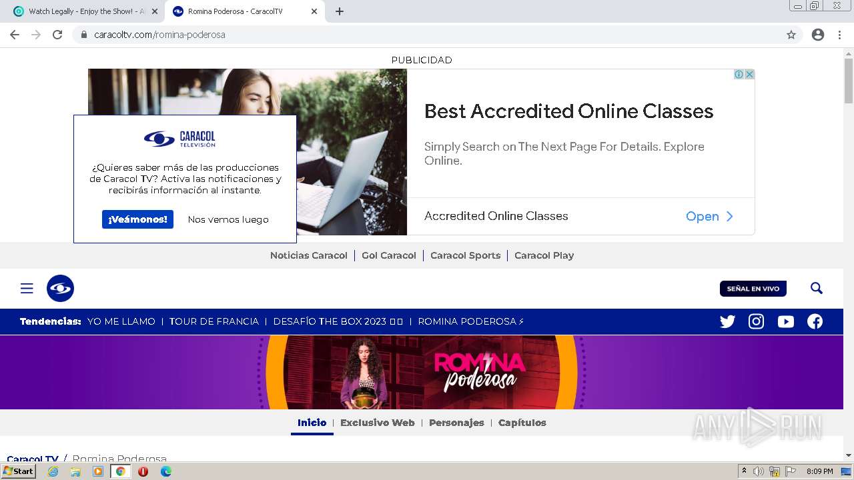Open trending topic Romina Poderosa
The height and width of the screenshot is (480, 854).
(x=471, y=321)
